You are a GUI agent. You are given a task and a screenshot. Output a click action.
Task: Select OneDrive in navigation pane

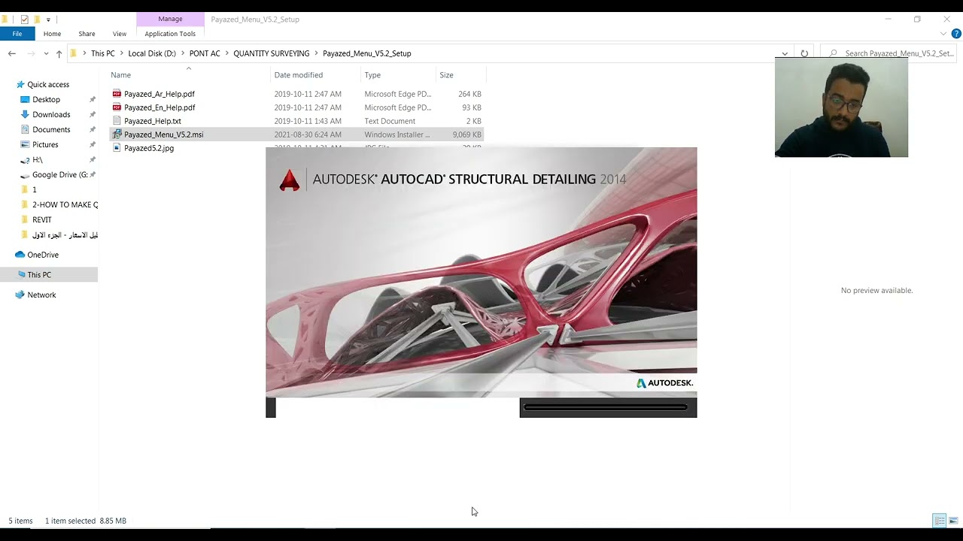point(43,255)
